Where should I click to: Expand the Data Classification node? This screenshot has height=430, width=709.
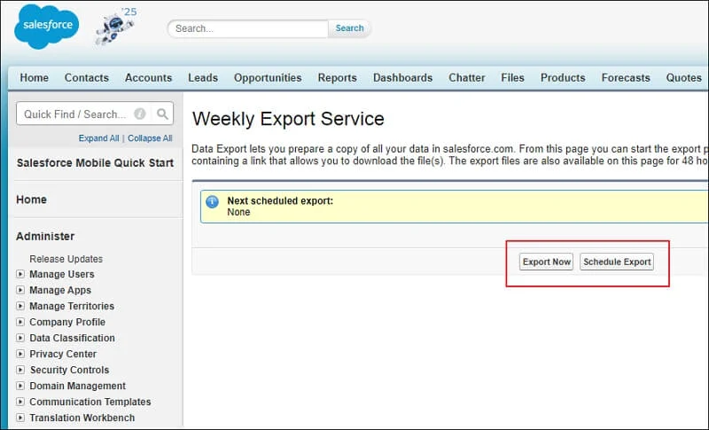(20, 338)
